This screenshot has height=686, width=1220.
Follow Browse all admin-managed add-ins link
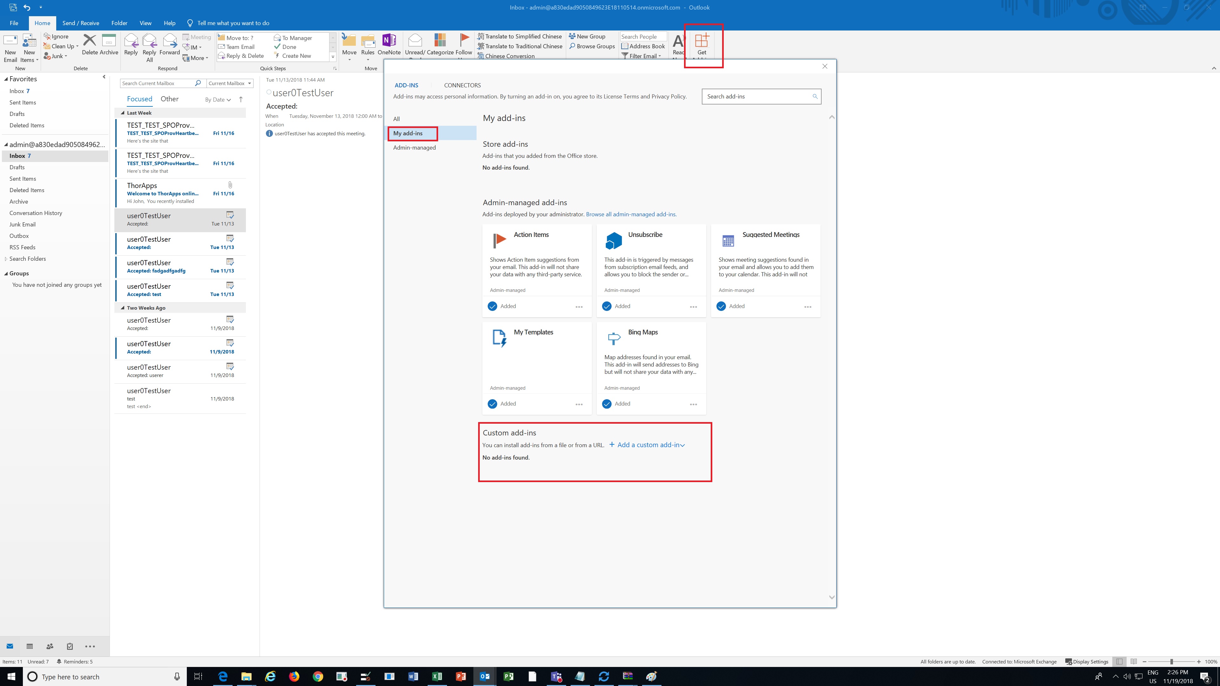631,214
